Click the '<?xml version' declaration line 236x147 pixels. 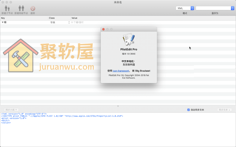click(x=24, y=114)
